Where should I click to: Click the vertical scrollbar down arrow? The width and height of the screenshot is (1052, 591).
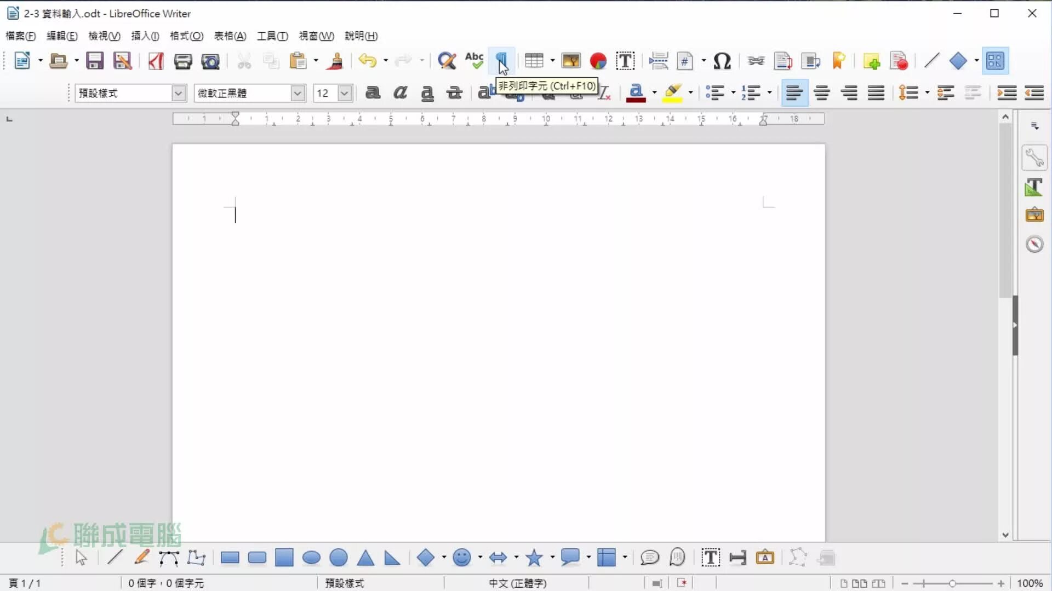1005,535
